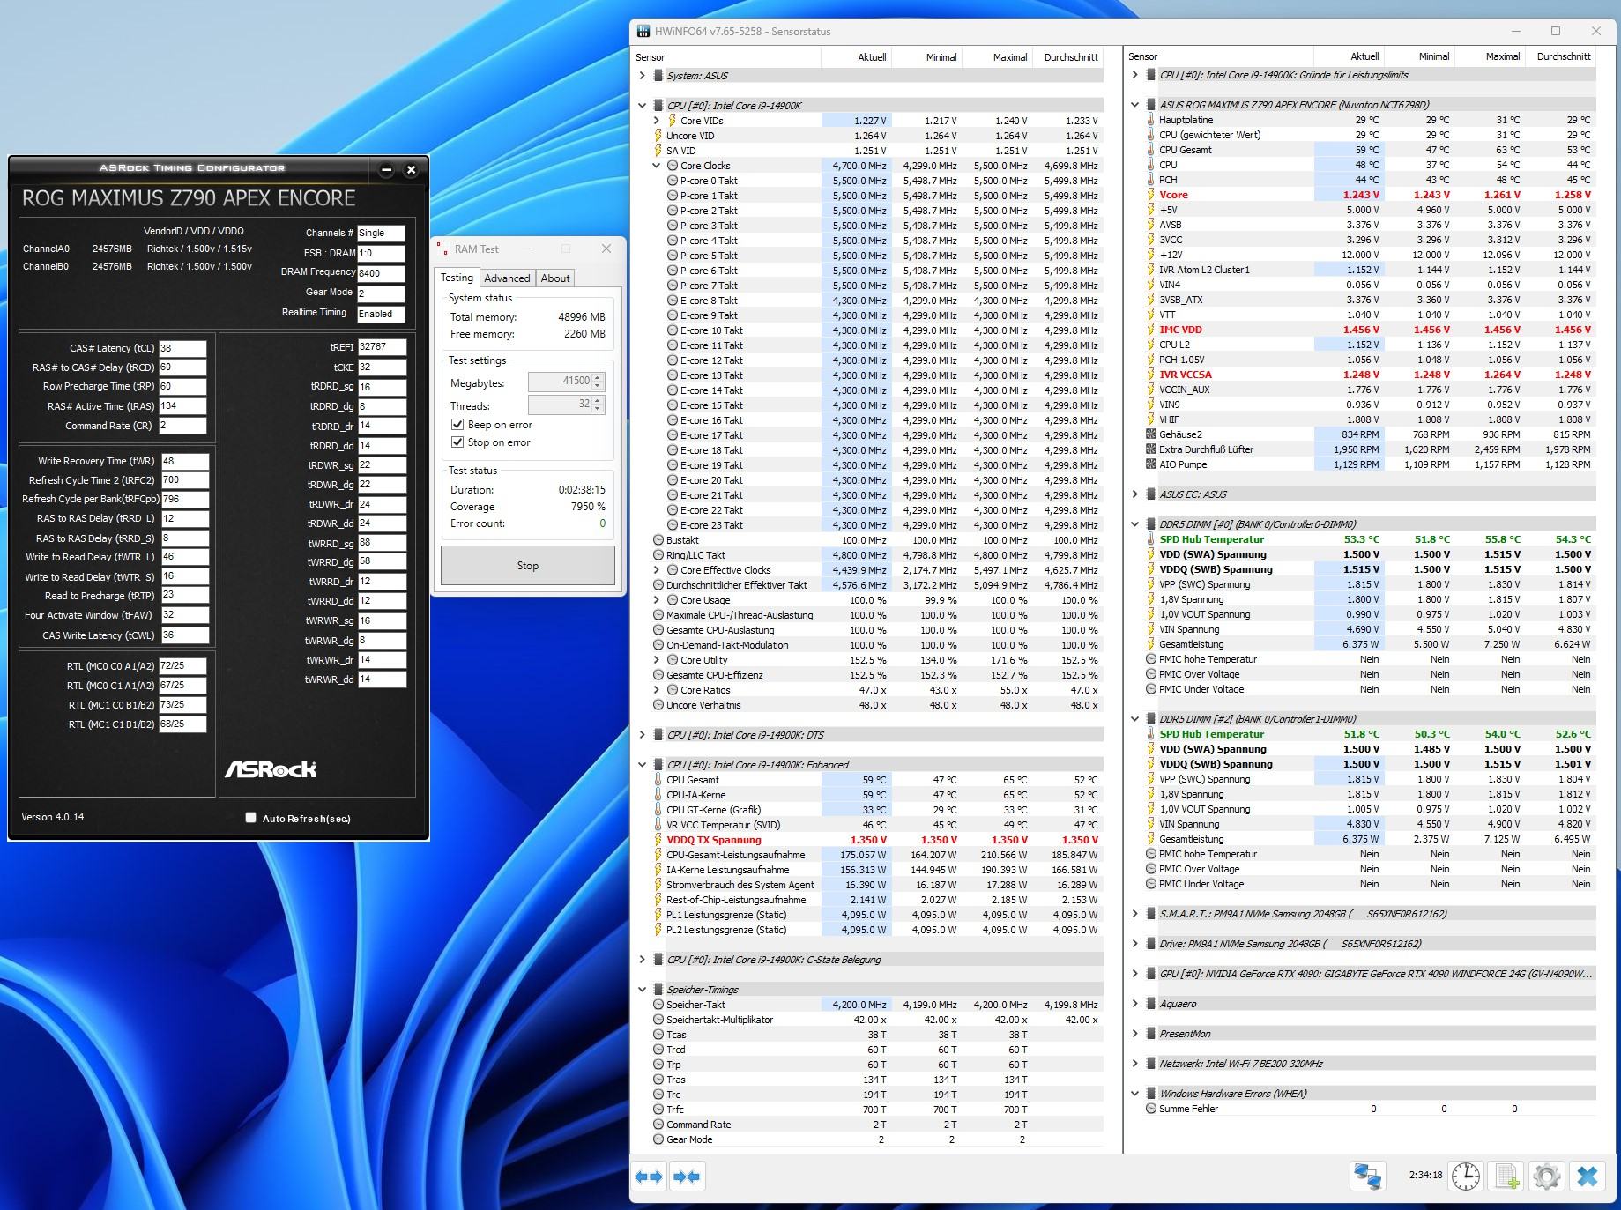1621x1210 pixels.
Task: Click the Megabytes input showing 41500
Action: coord(560,382)
